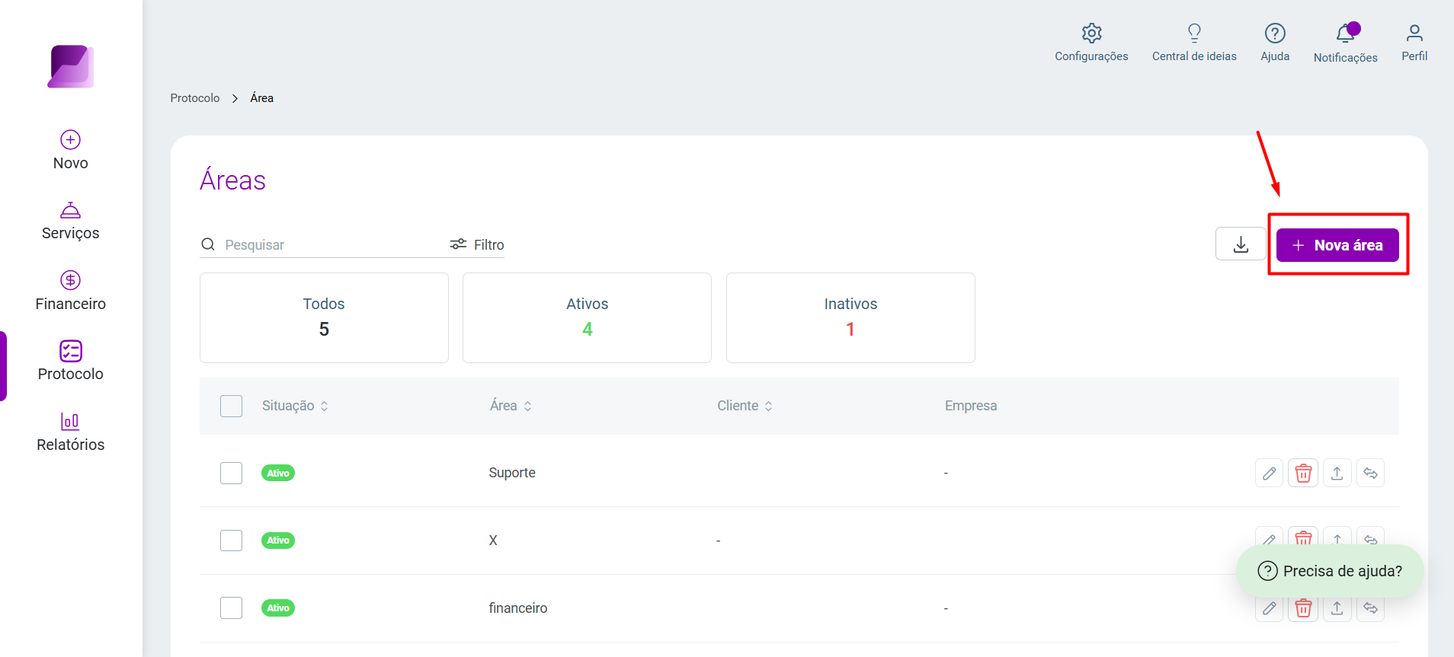Viewport: 1454px width, 657px height.
Task: Check the financeiro row checkbox
Action: 231,608
